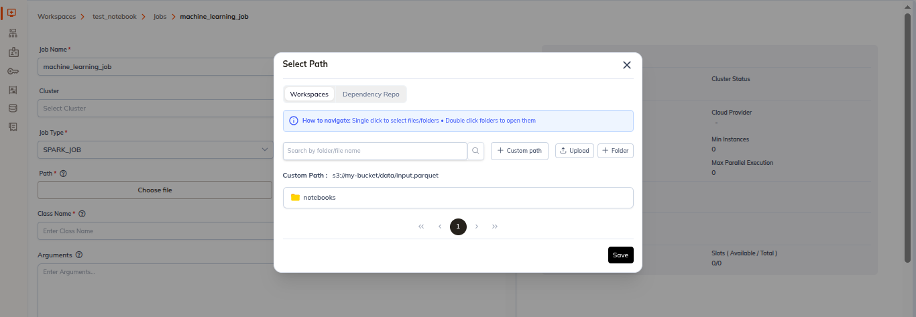Image resolution: width=916 pixels, height=317 pixels.
Task: Open the hierarchy/cluster icon in sidebar
Action: [13, 34]
